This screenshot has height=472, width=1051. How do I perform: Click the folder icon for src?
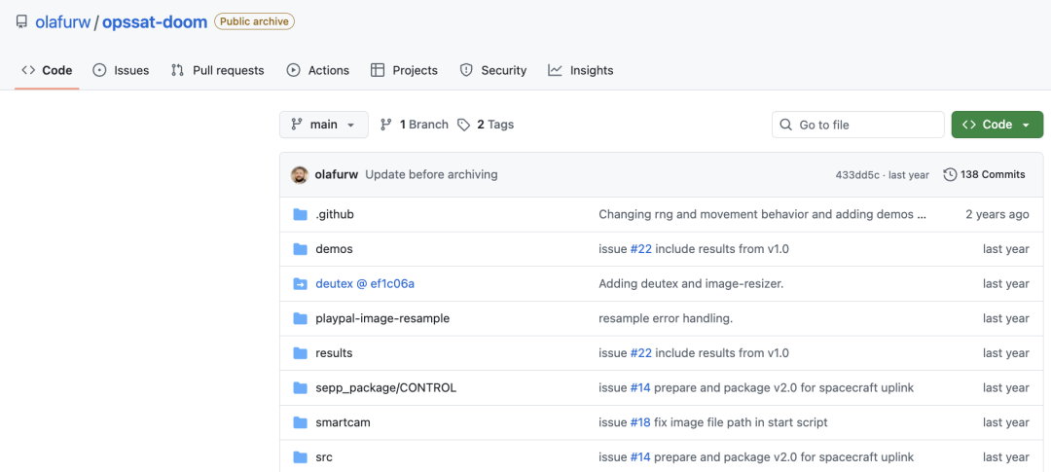301,458
